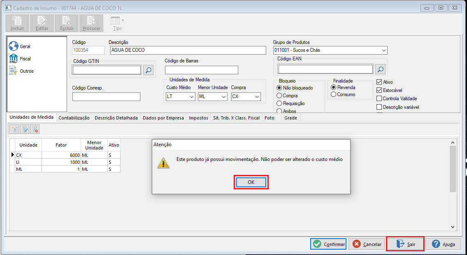Open the Descrição Detalhada tab

(116, 118)
